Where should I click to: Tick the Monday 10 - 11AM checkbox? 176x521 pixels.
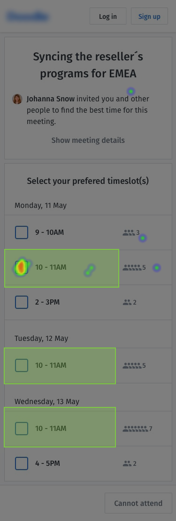(22, 267)
